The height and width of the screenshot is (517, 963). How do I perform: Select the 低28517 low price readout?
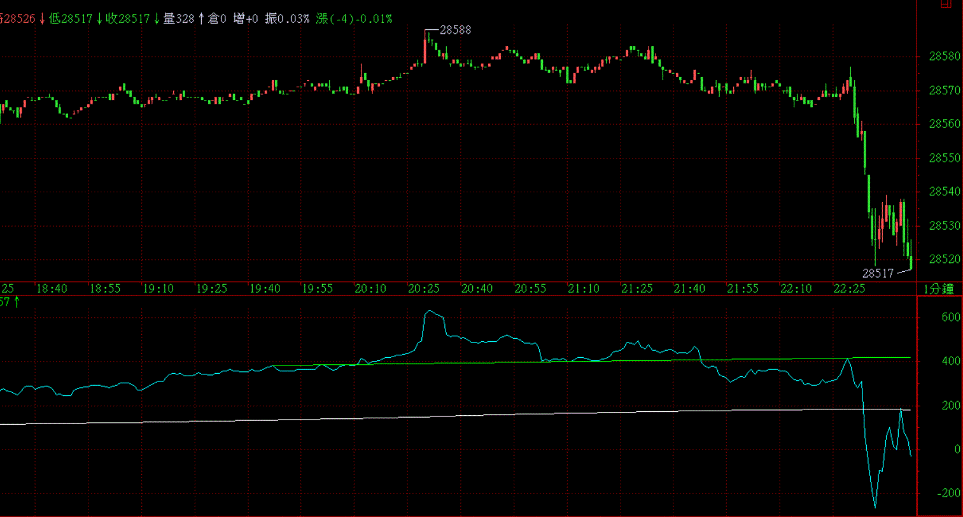pos(73,19)
